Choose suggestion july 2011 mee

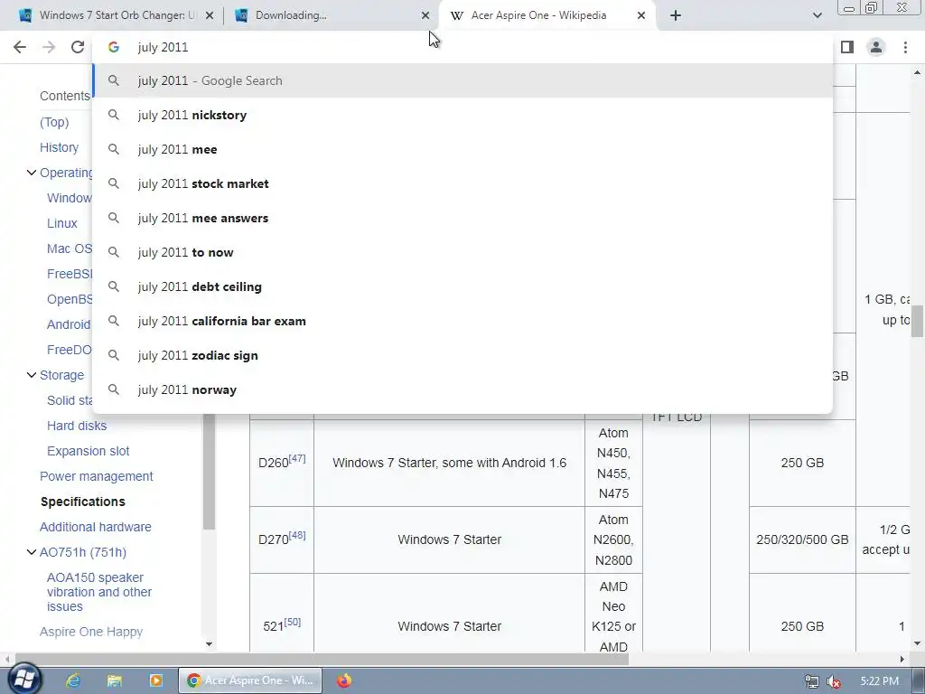(463, 149)
